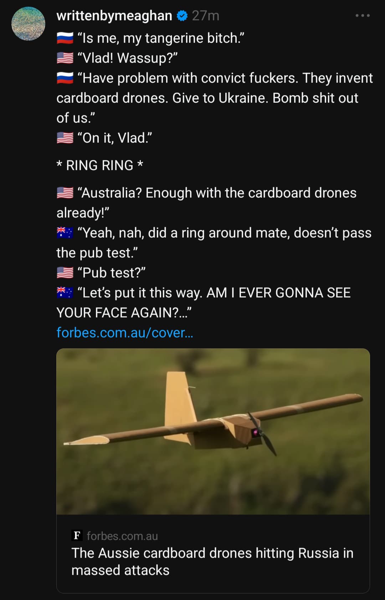Viewport: 385px width, 600px height.
Task: Open the writtenbymeaghan profile avatar
Action: (29, 24)
